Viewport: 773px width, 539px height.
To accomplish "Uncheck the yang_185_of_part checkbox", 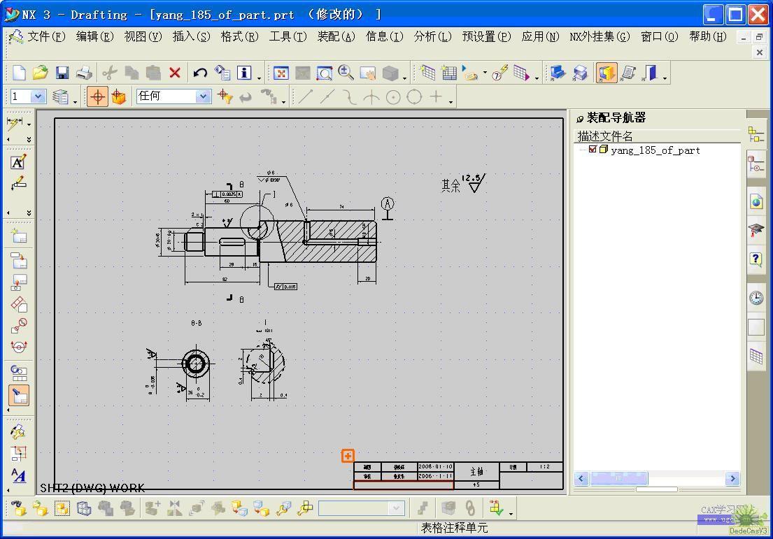I will [x=593, y=150].
